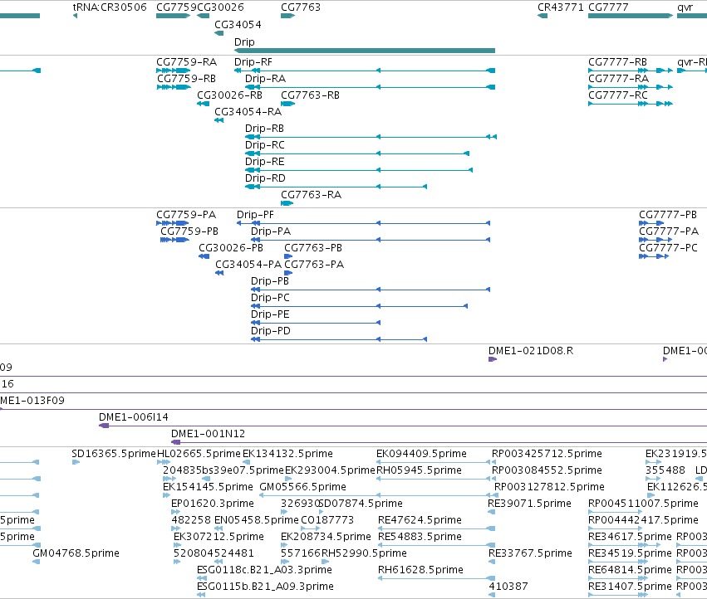Select clone DME1-006I14
The height and width of the screenshot is (599, 707).
tap(134, 417)
